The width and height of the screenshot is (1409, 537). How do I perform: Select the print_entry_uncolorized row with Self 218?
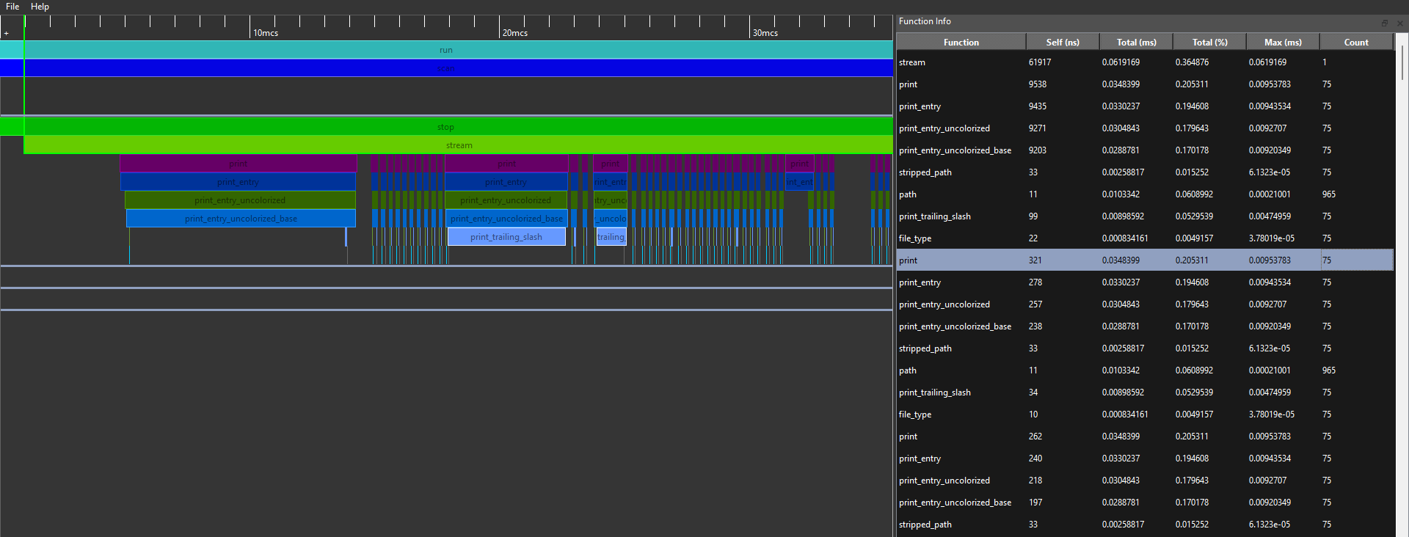click(1145, 481)
